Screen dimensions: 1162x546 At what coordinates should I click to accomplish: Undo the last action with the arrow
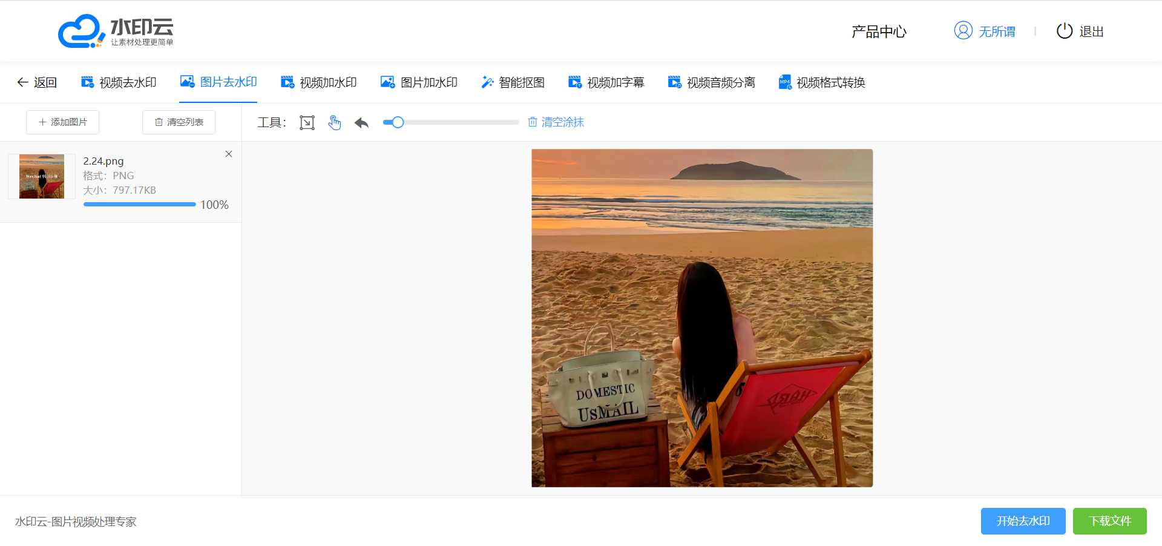(x=362, y=123)
